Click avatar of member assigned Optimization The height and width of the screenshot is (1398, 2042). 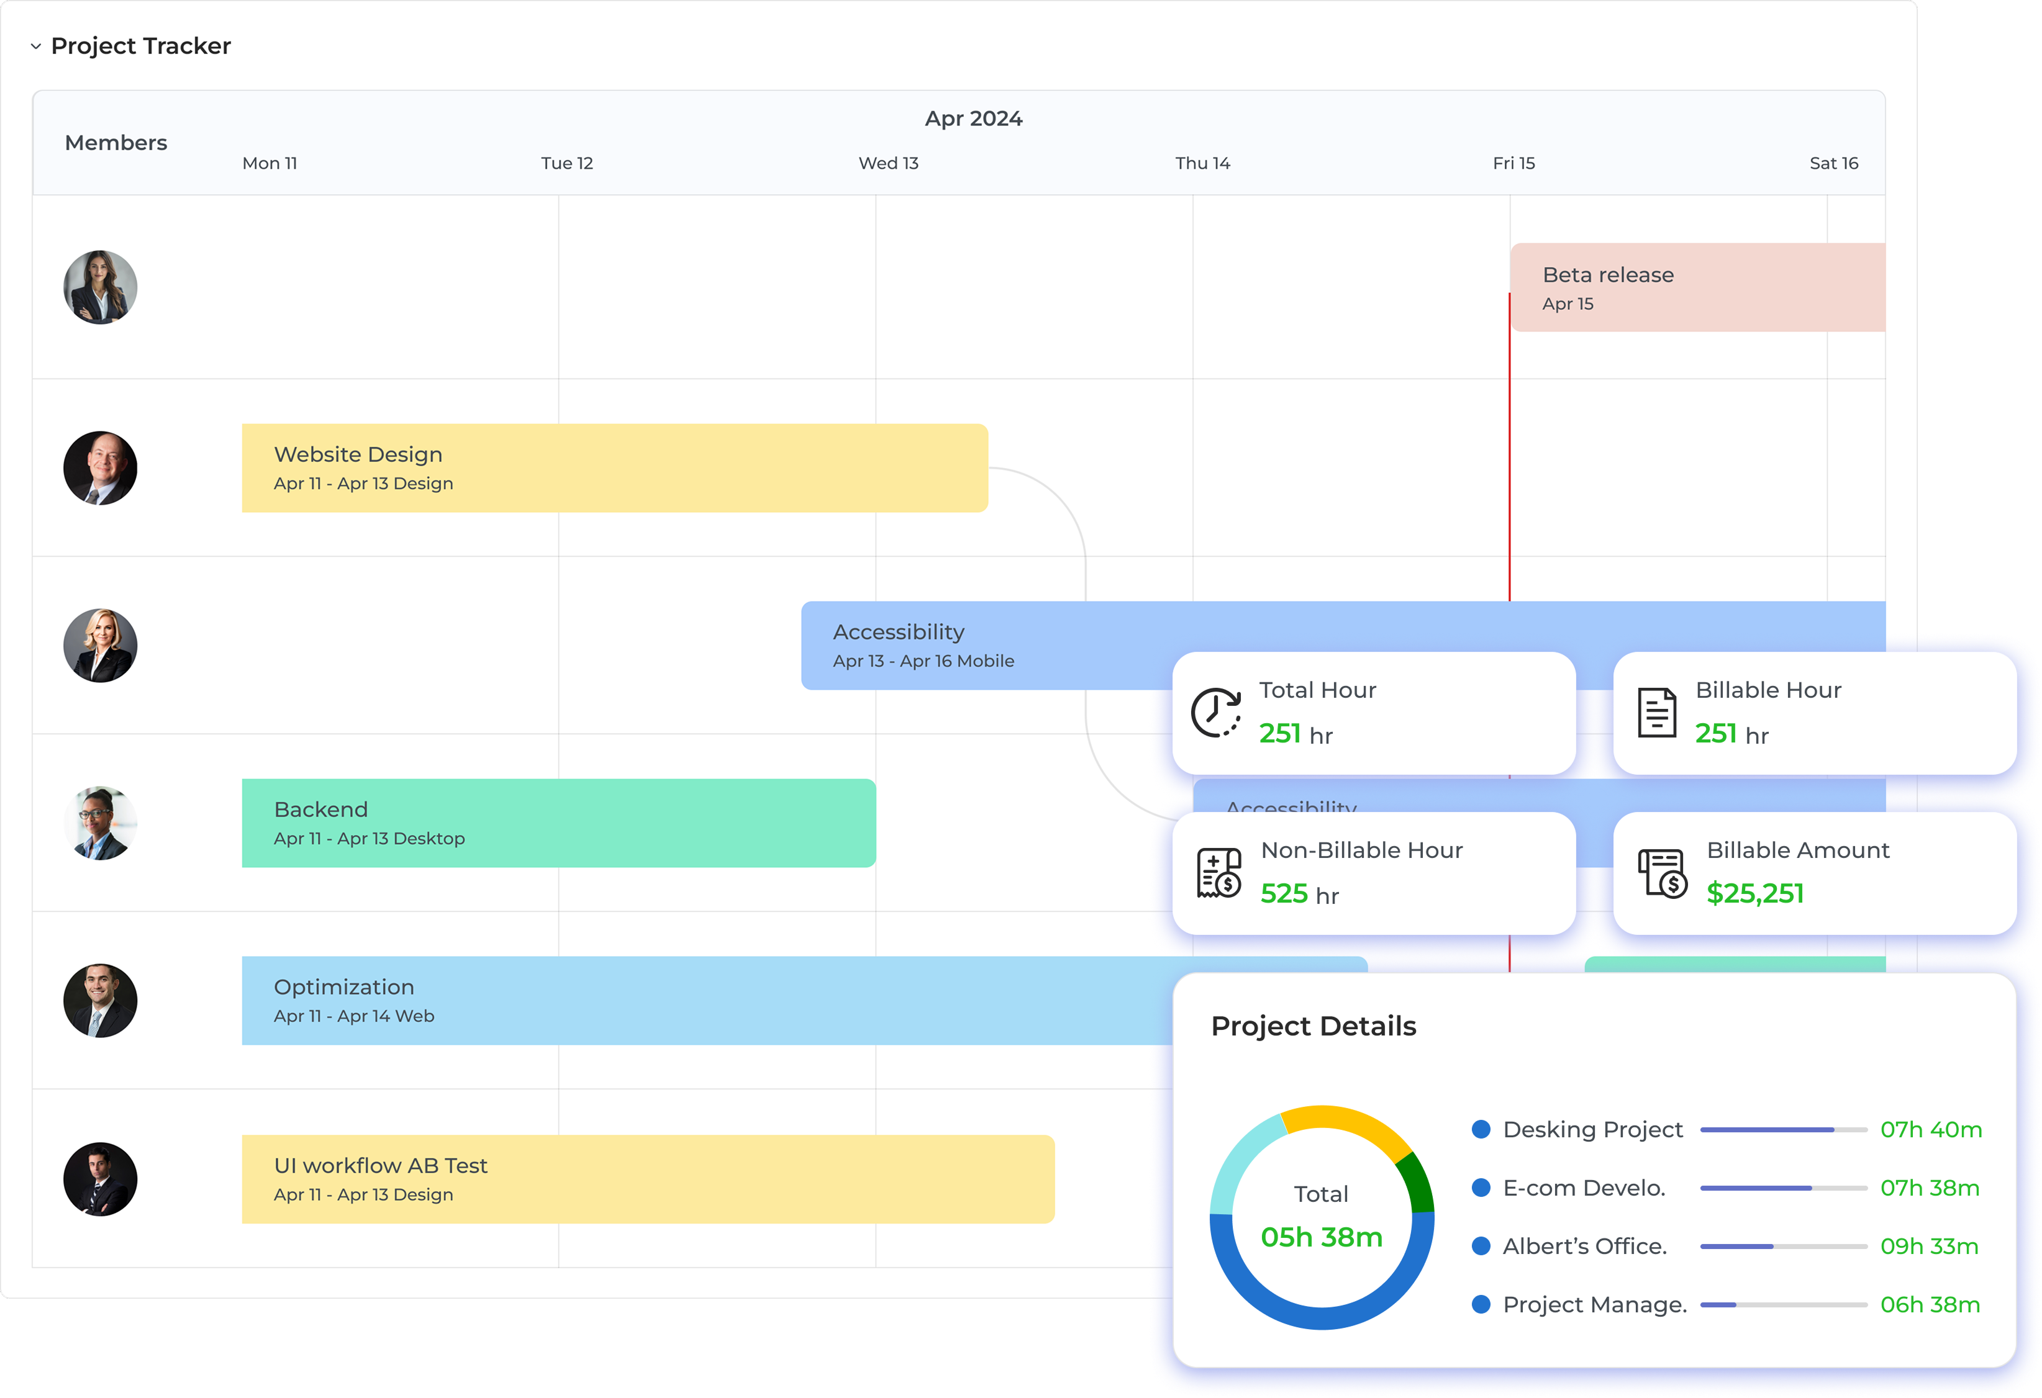point(100,1000)
